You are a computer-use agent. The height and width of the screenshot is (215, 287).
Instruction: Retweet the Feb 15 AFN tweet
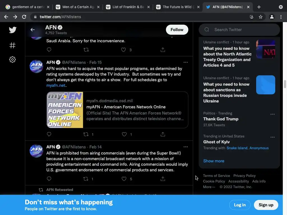86,134
